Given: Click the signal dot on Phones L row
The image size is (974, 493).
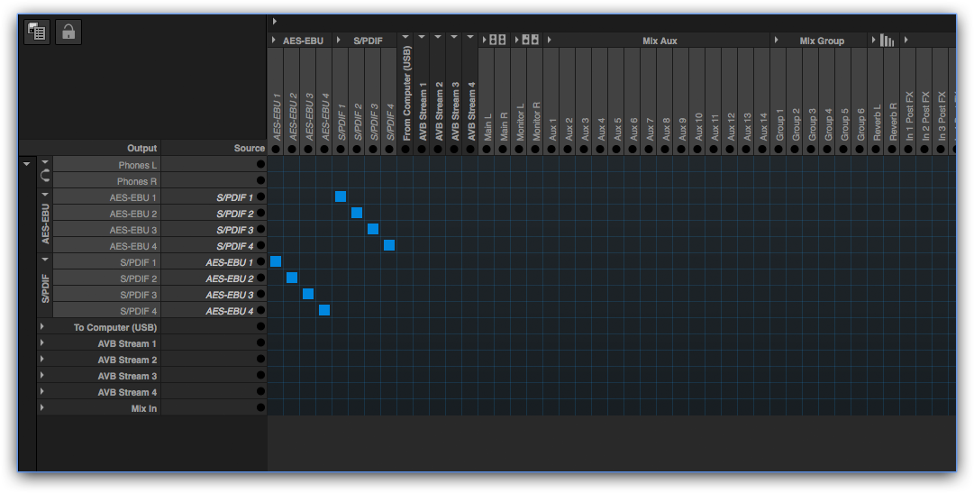Looking at the screenshot, I should [260, 165].
